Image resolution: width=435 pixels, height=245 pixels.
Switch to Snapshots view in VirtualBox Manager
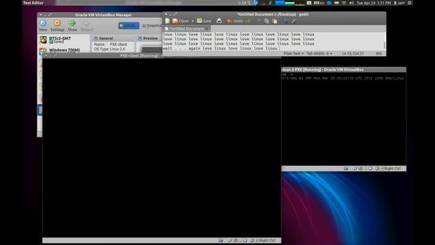pos(152,26)
